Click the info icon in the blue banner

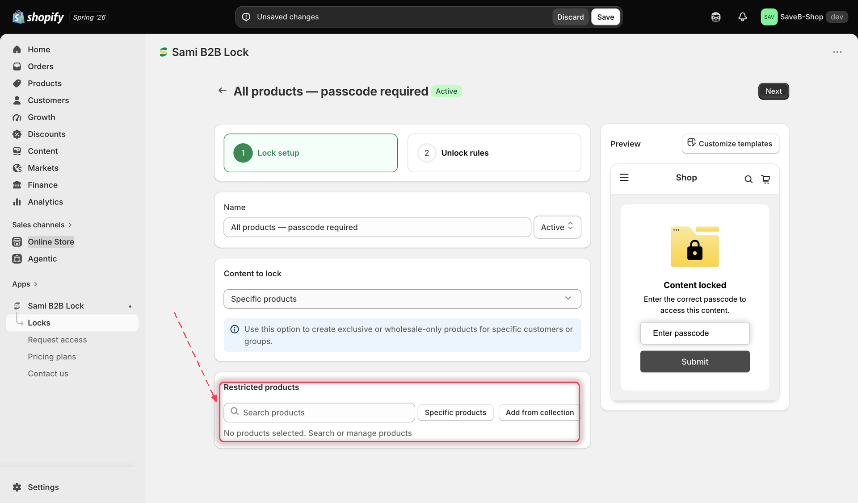[x=234, y=329]
